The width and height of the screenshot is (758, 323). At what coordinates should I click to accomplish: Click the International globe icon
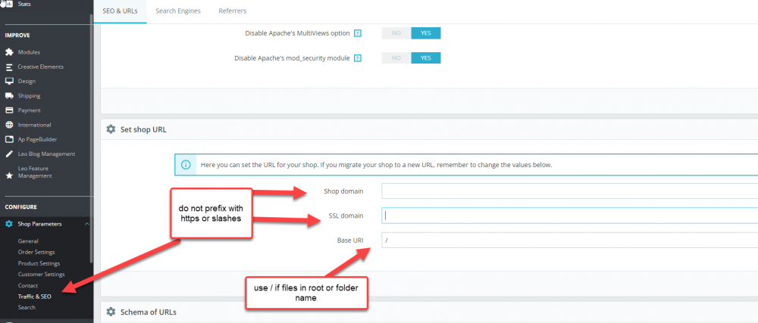[8, 125]
